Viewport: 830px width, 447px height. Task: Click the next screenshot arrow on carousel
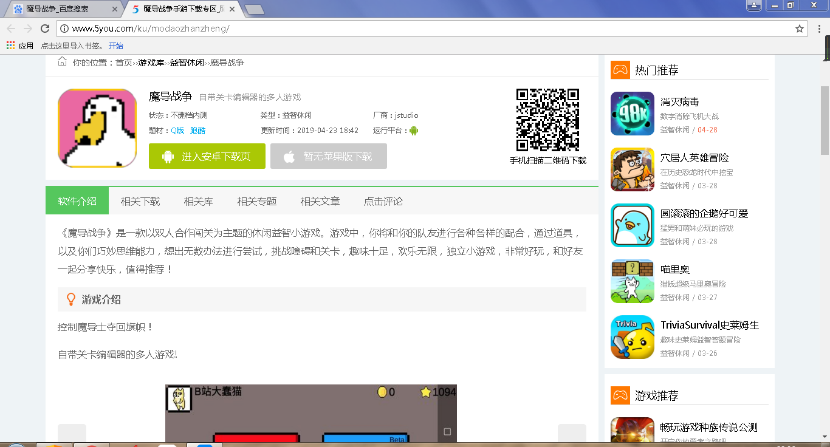click(572, 433)
